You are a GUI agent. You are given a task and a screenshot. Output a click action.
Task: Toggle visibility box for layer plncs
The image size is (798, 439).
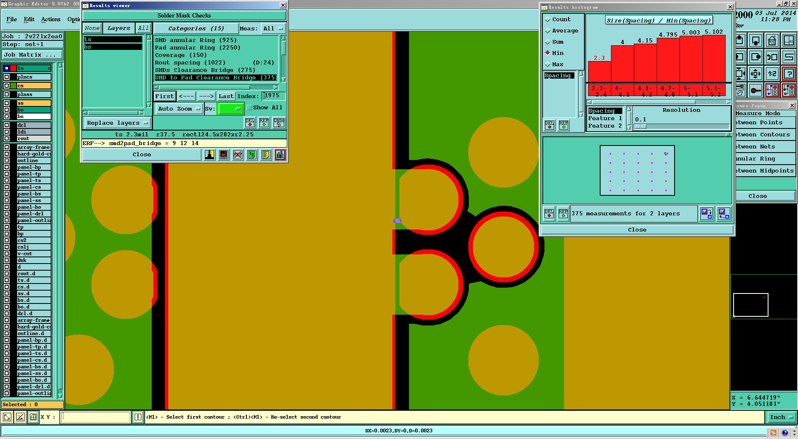coord(7,77)
